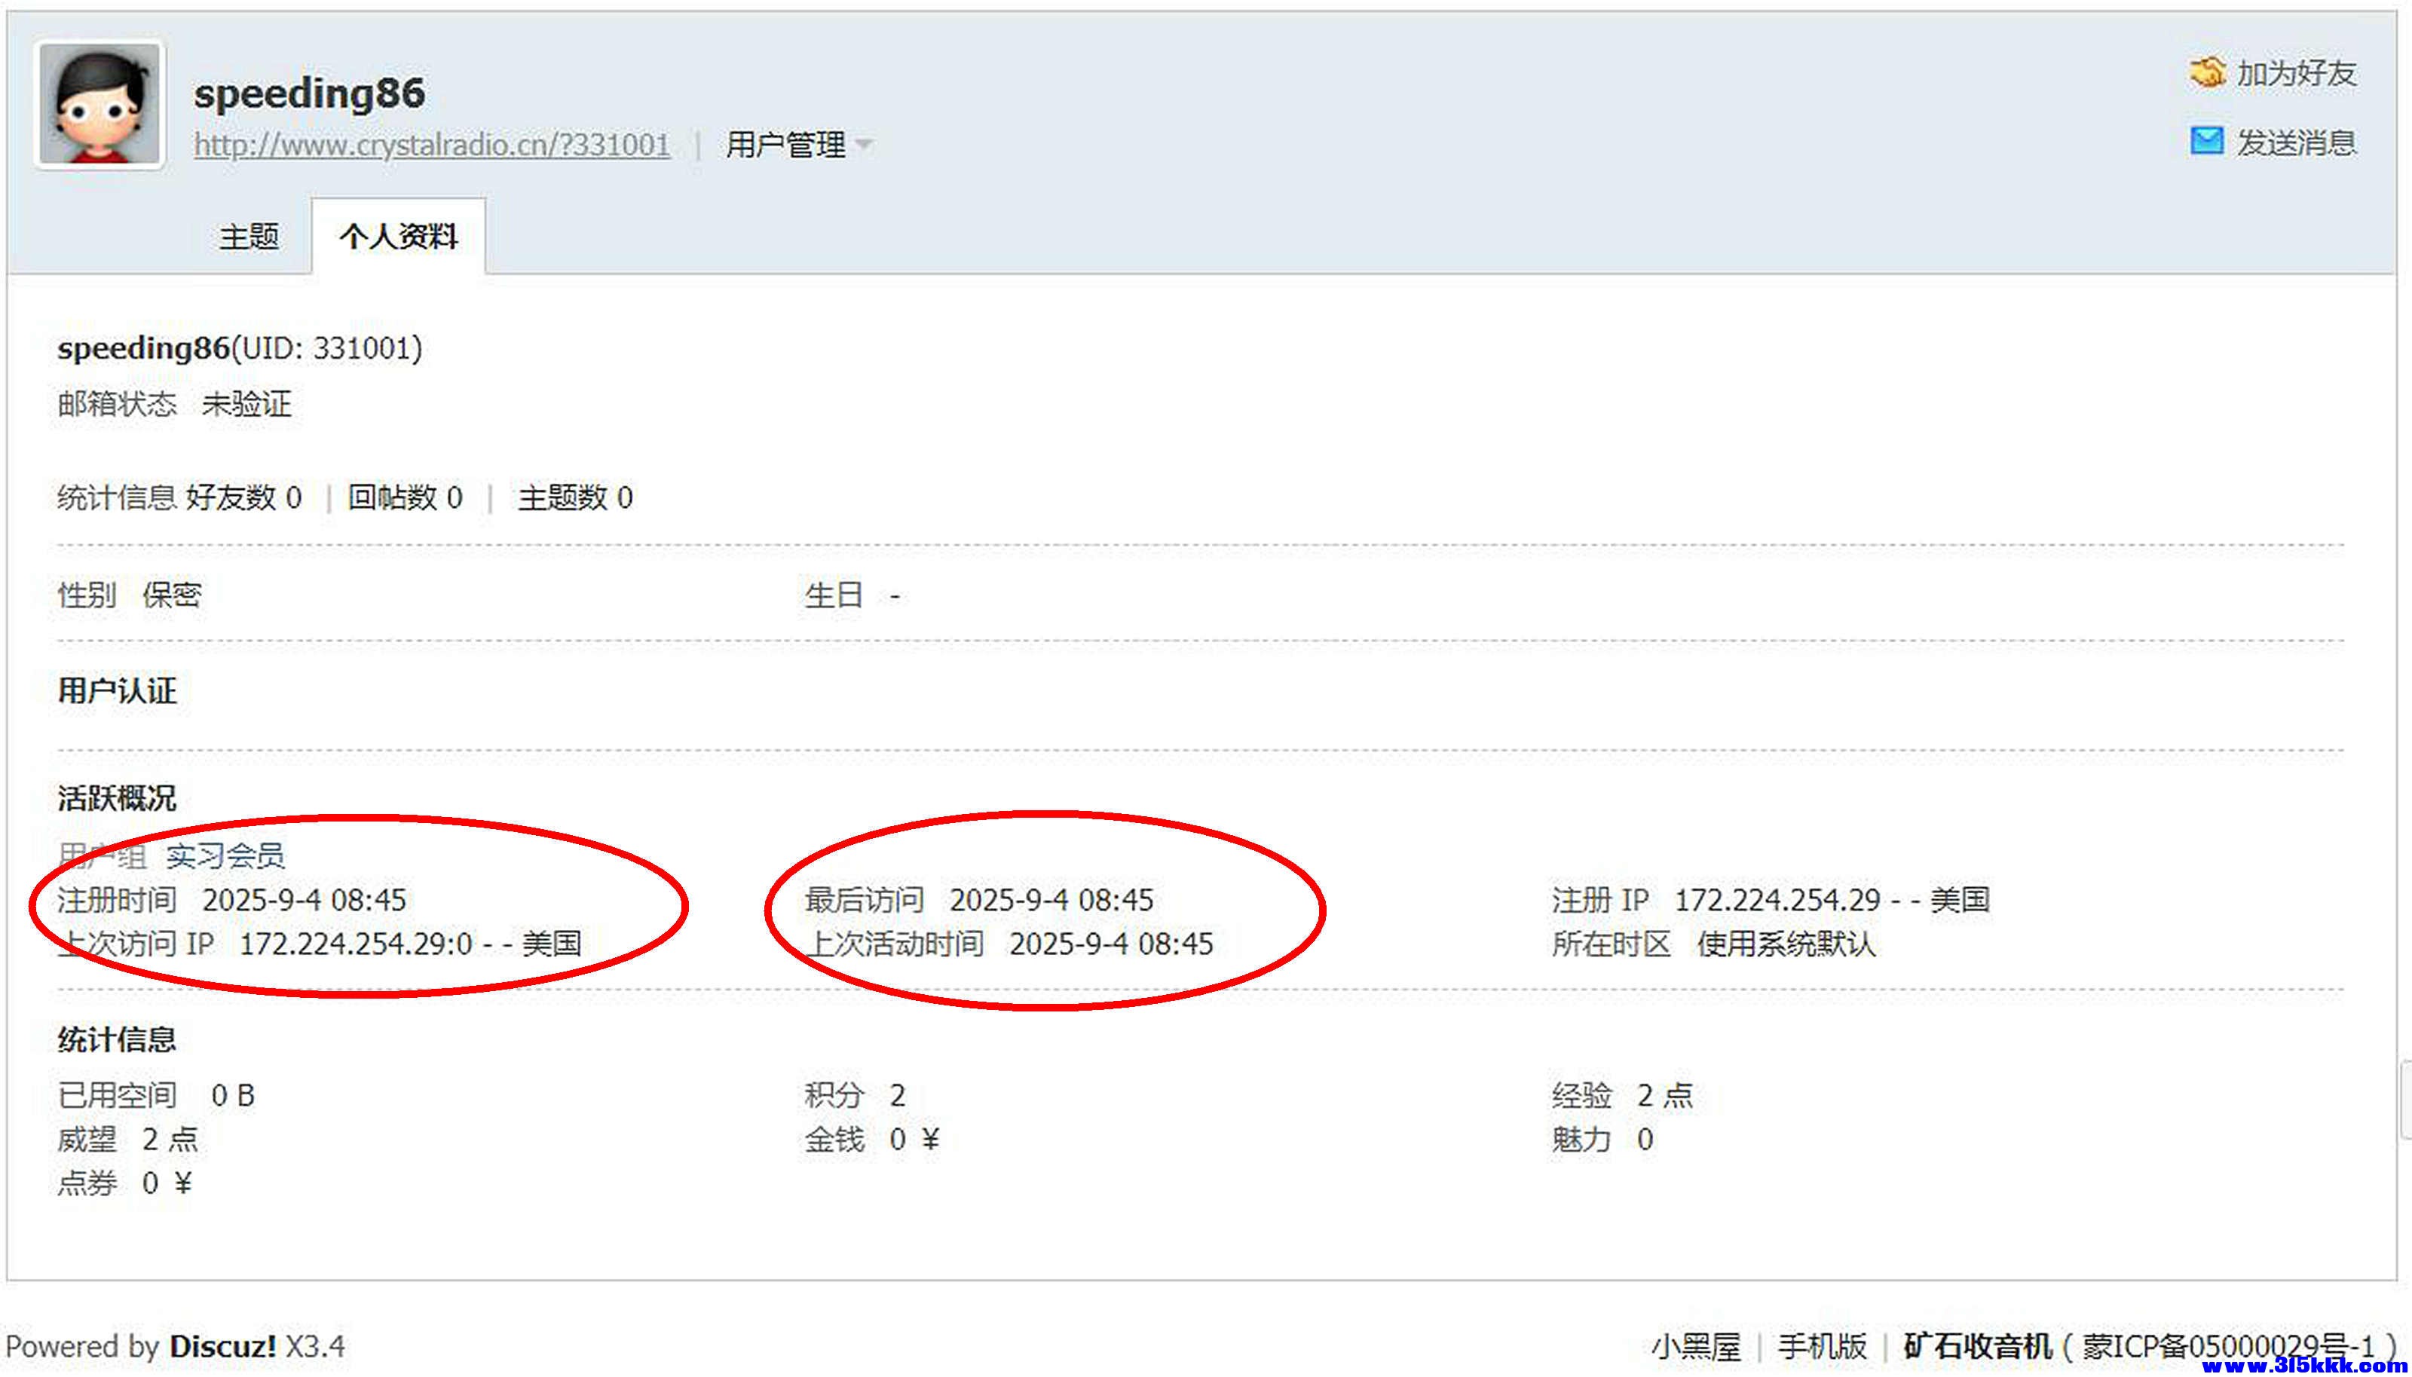Click the speeding86 avatar image

pyautogui.click(x=99, y=105)
